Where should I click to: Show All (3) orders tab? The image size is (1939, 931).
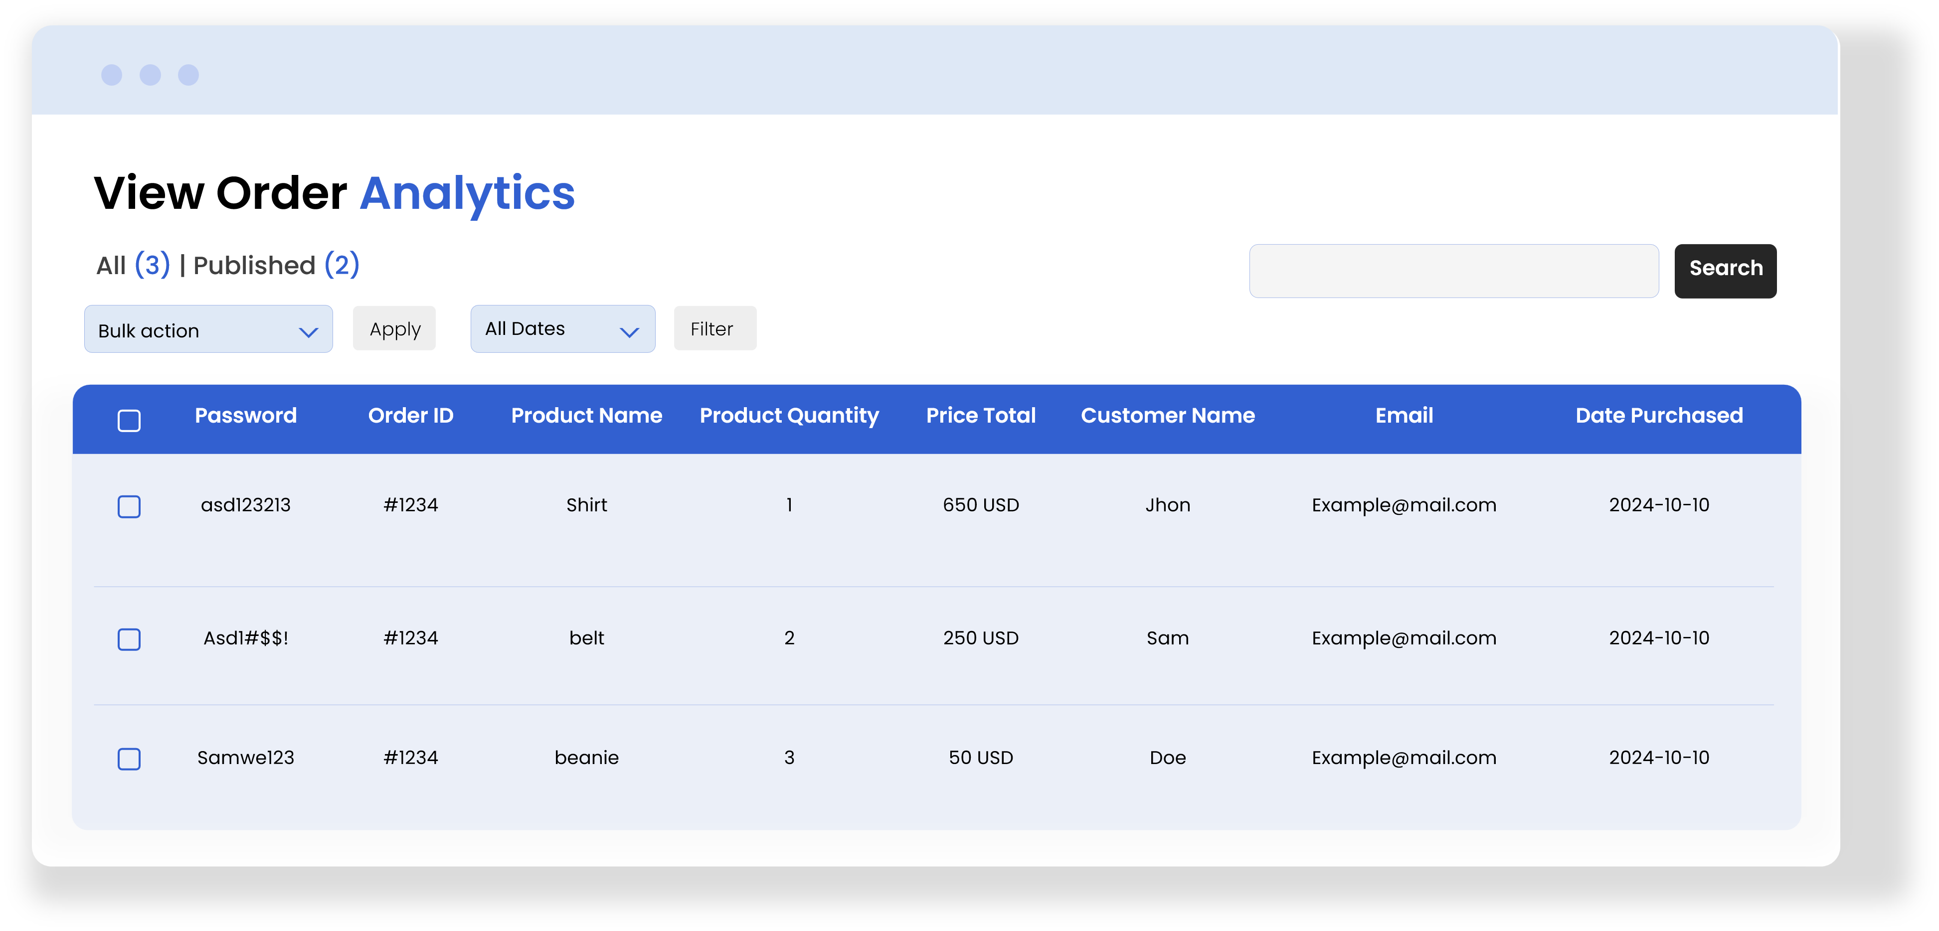click(133, 265)
